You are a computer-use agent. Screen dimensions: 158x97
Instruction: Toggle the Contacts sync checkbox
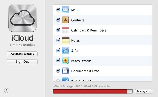tap(58, 20)
